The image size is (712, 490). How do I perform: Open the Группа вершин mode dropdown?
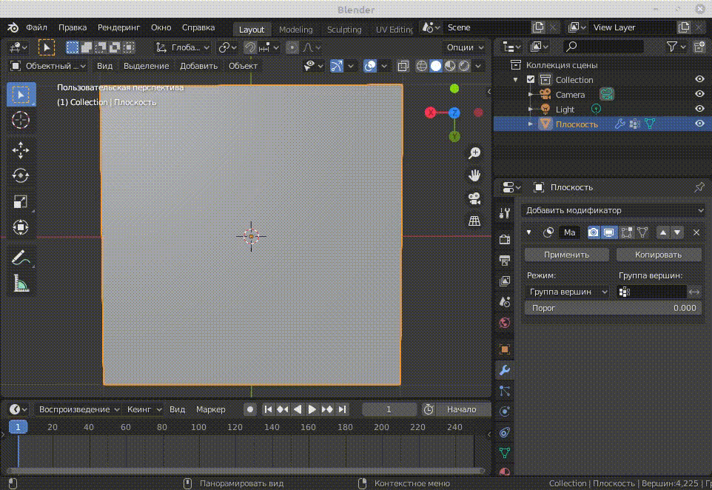coord(568,292)
